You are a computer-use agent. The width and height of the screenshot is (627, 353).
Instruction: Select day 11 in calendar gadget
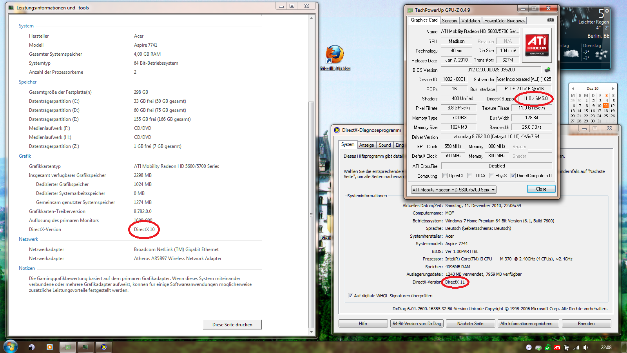click(606, 106)
